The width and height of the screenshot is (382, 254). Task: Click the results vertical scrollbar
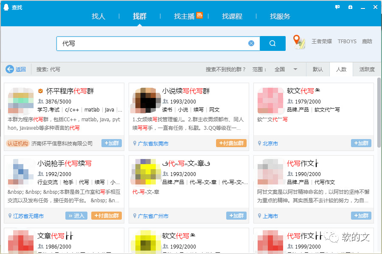[379, 112]
